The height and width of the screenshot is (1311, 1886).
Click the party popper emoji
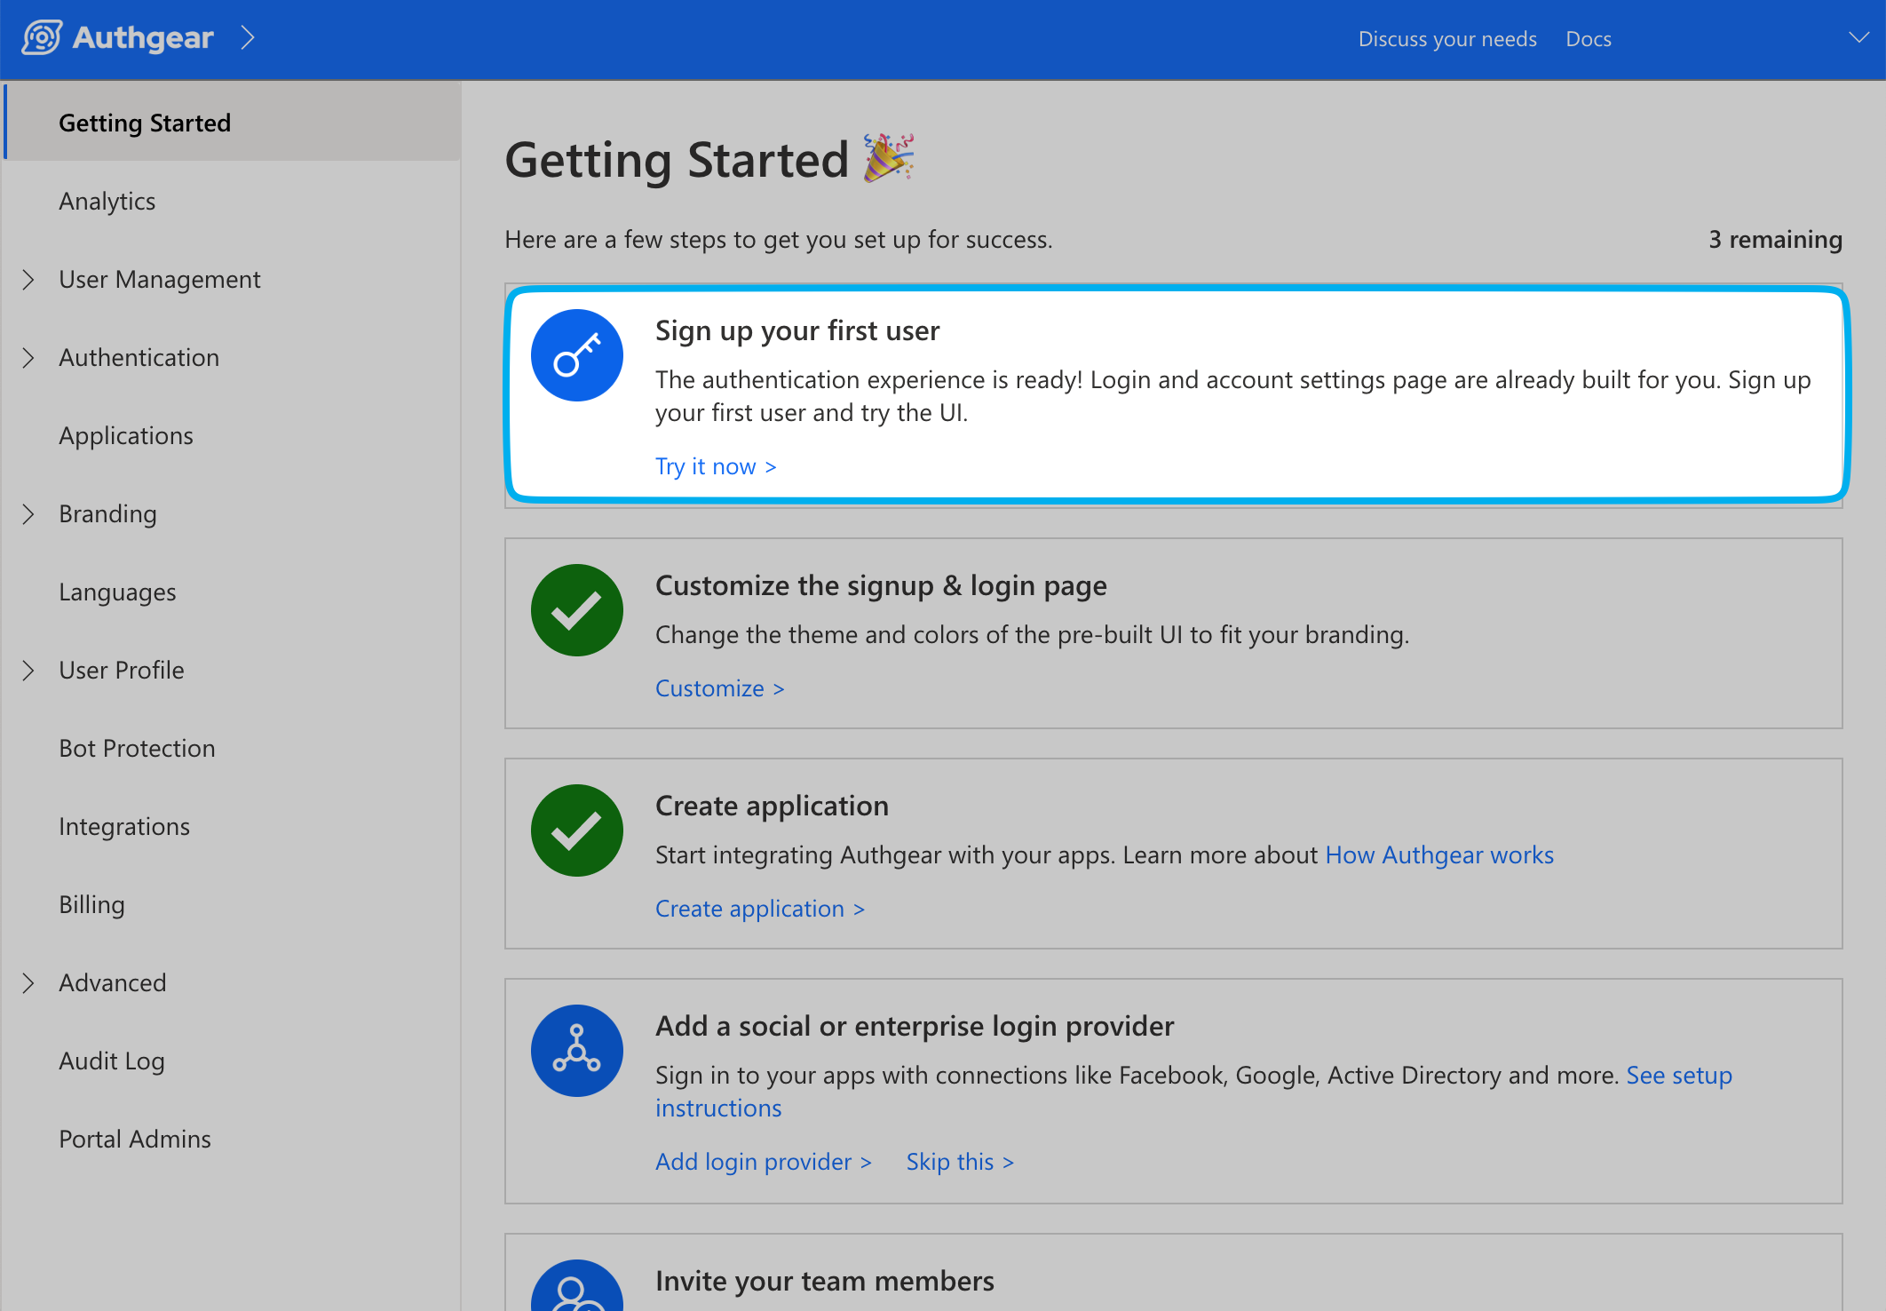888,159
